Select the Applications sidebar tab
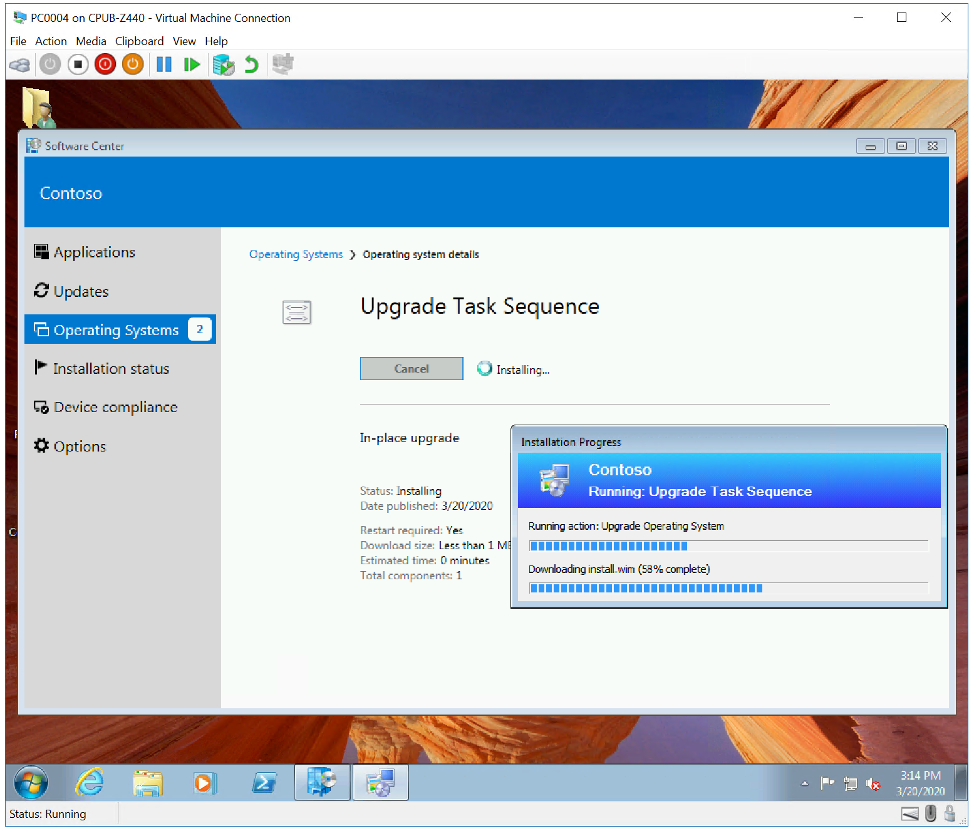Image resolution: width=974 pixels, height=831 pixels. coord(94,252)
